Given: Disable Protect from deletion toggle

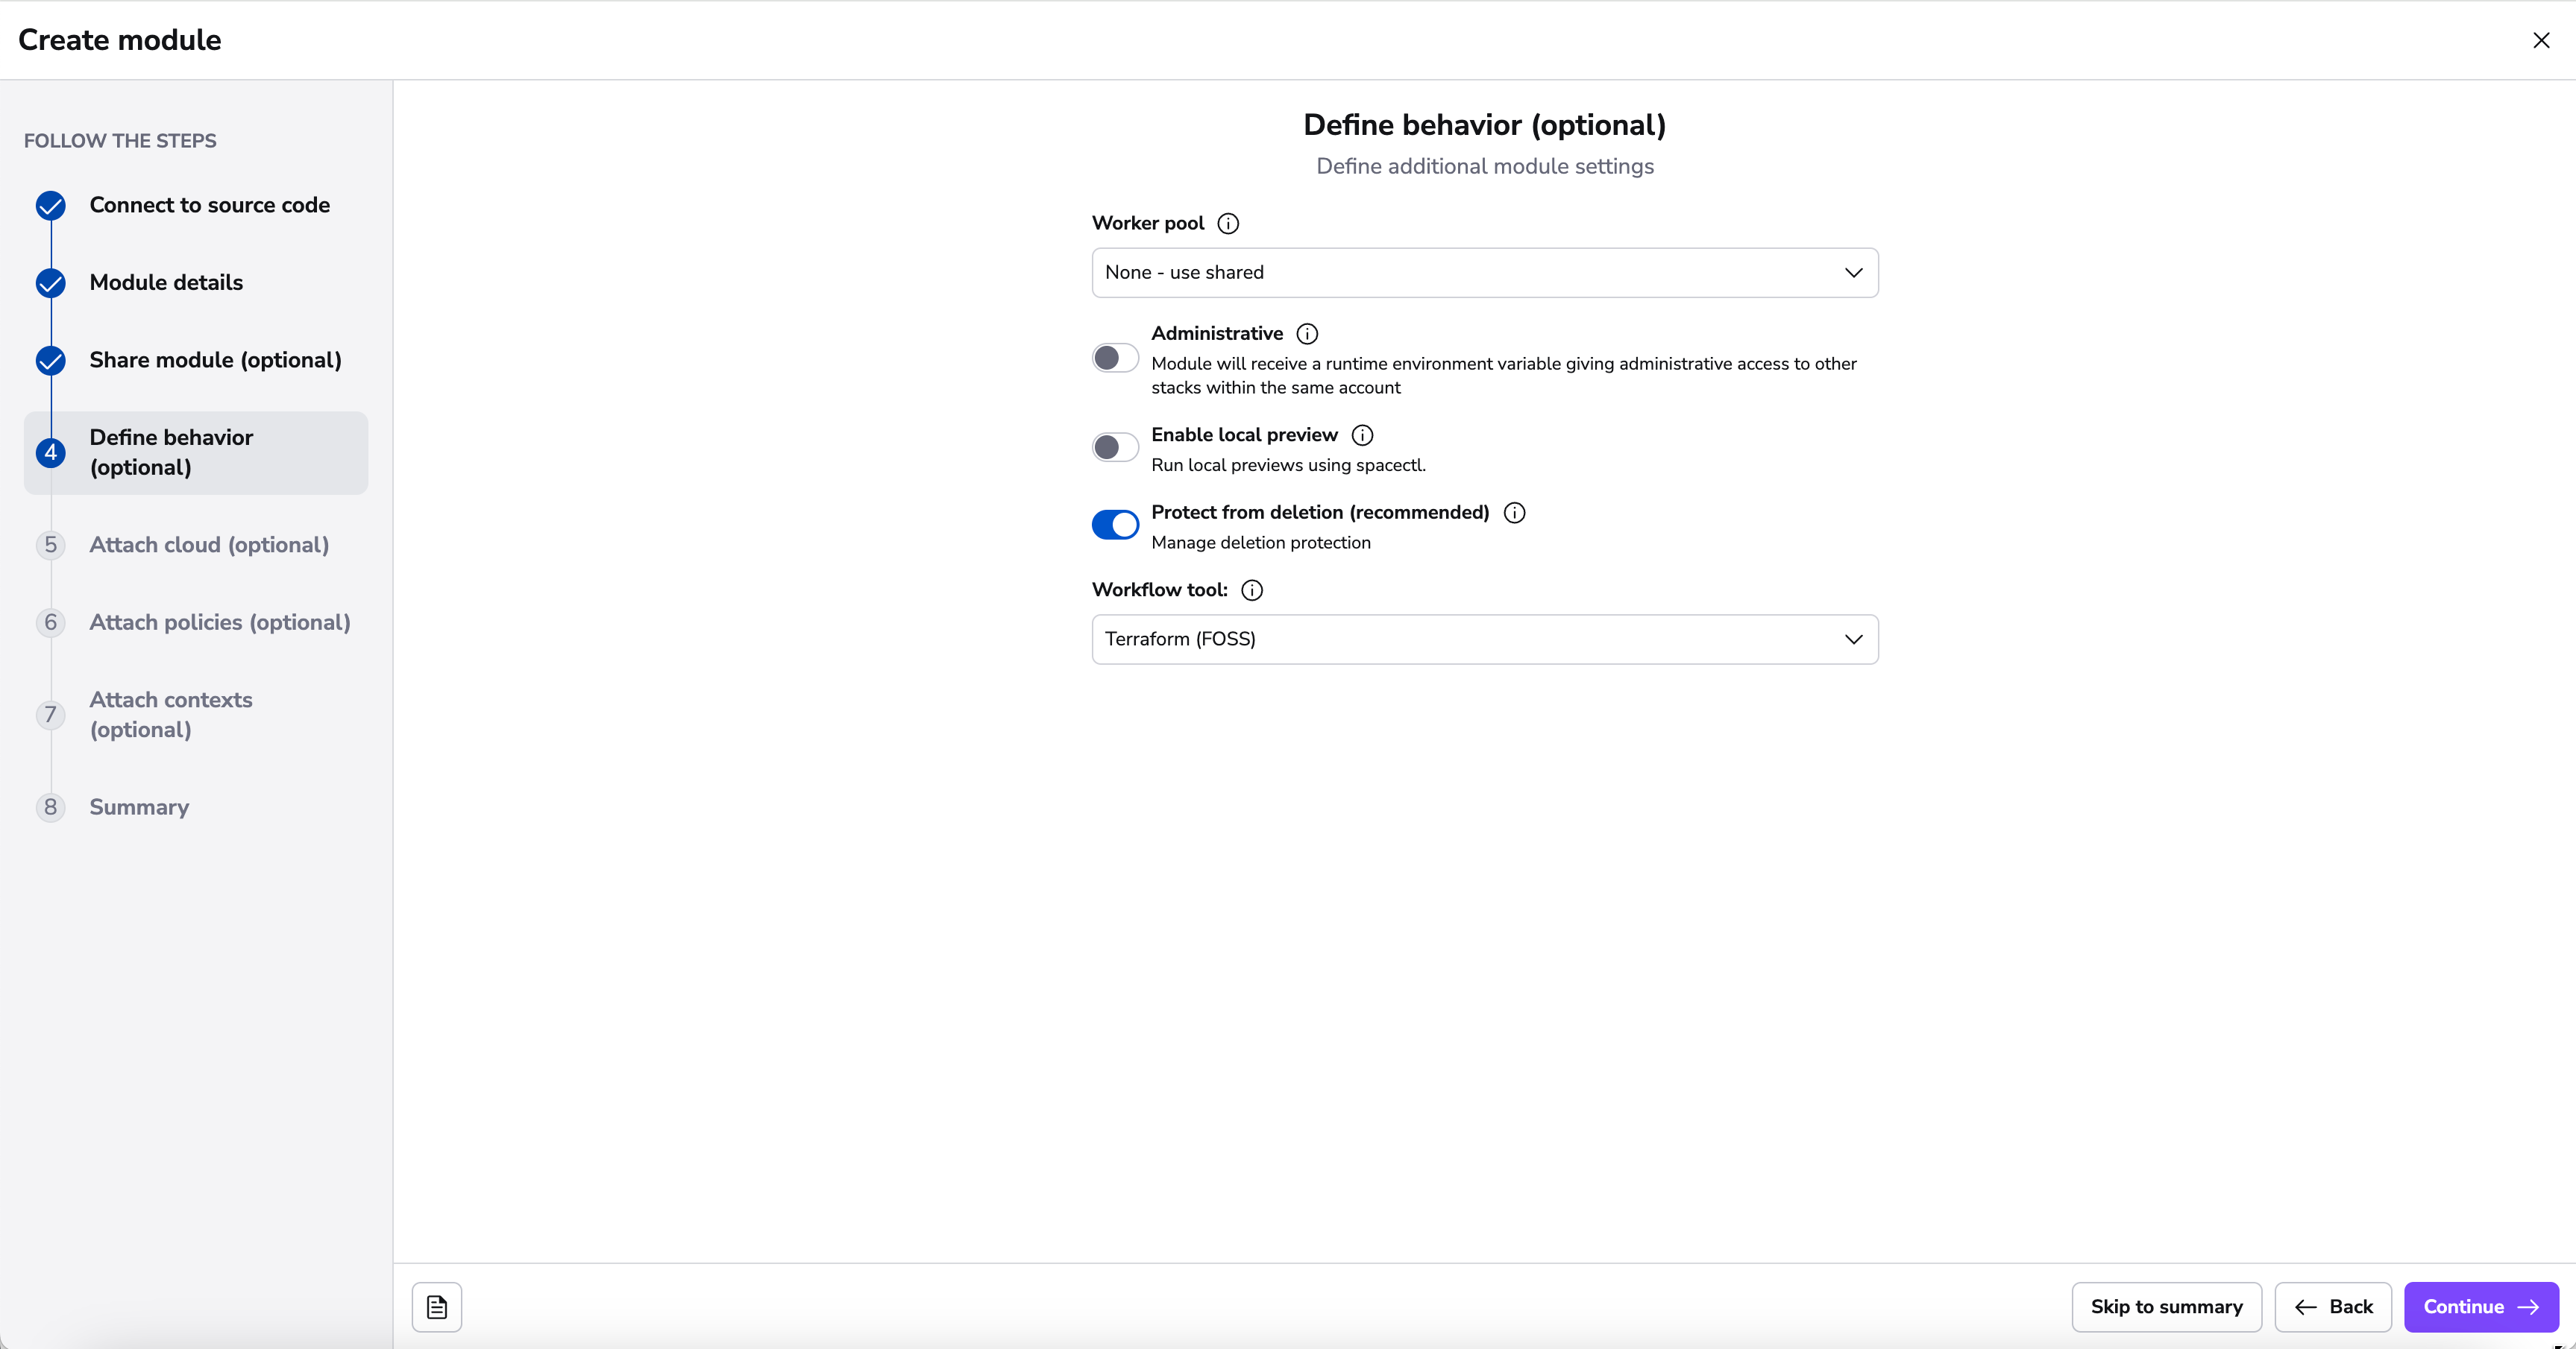Looking at the screenshot, I should tap(1114, 525).
